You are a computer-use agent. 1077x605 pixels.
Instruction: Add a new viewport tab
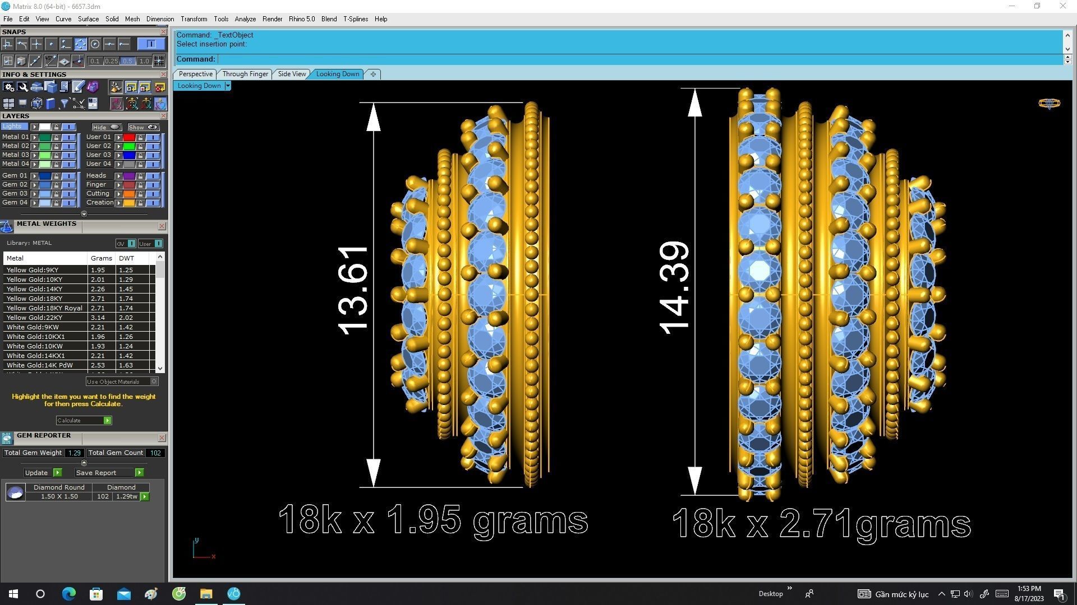click(x=373, y=74)
